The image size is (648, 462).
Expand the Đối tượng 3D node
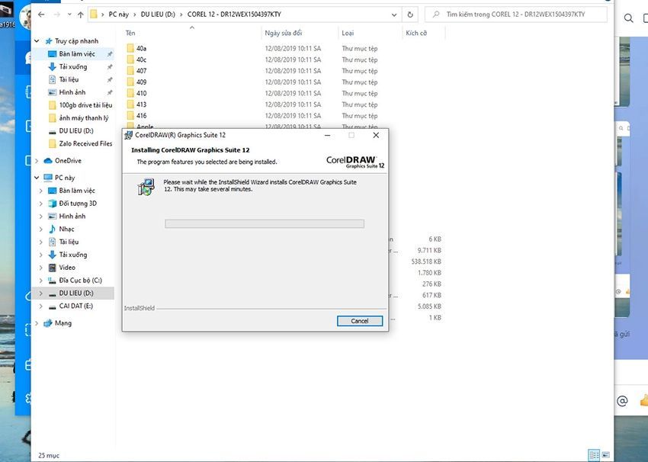[x=41, y=204]
